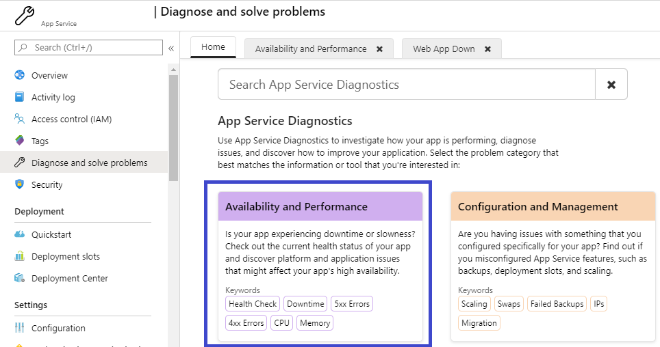This screenshot has width=660, height=347.
Task: Click the Deployment Center cube icon
Action: click(x=20, y=278)
